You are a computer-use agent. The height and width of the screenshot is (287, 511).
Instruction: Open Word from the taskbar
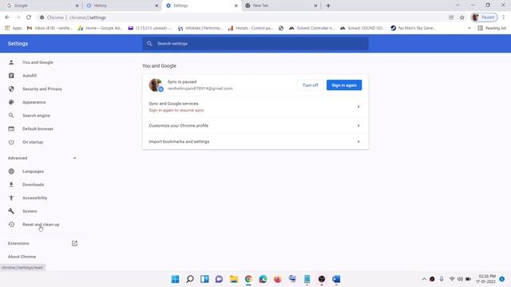coord(336,279)
